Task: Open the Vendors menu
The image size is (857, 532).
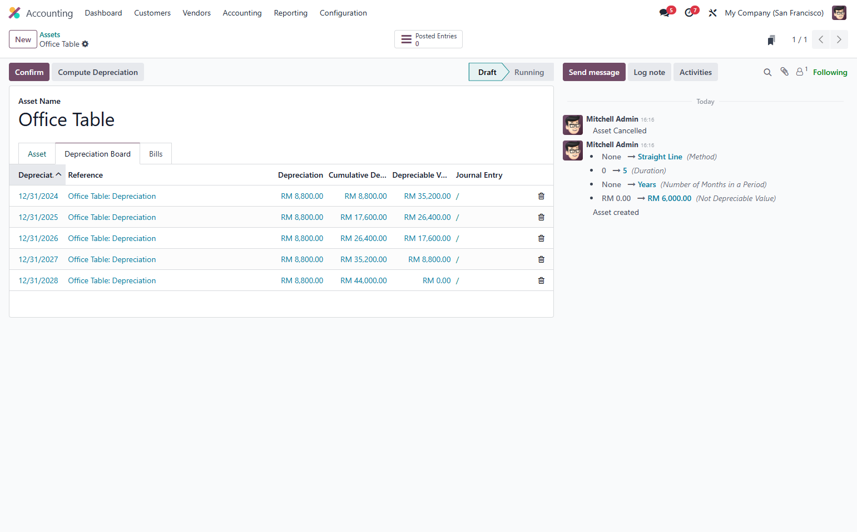Action: click(197, 13)
